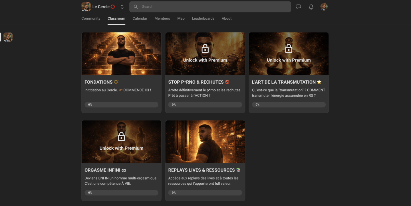Viewport: 411px width, 206px height.
Task: Click the lock icon on STOP P*RNO course
Action: coord(205,49)
